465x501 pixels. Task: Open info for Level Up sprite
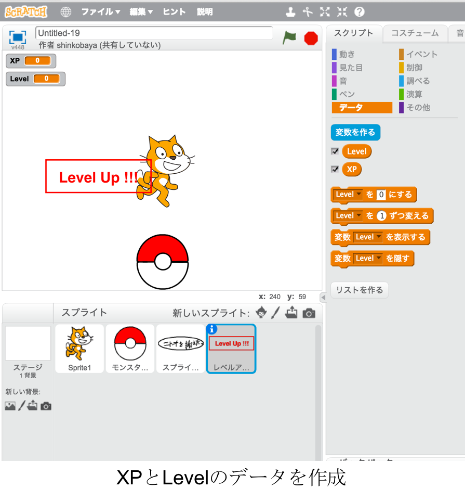(x=211, y=329)
